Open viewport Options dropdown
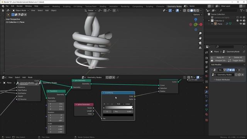The height and width of the screenshot is (139, 247). (198, 15)
